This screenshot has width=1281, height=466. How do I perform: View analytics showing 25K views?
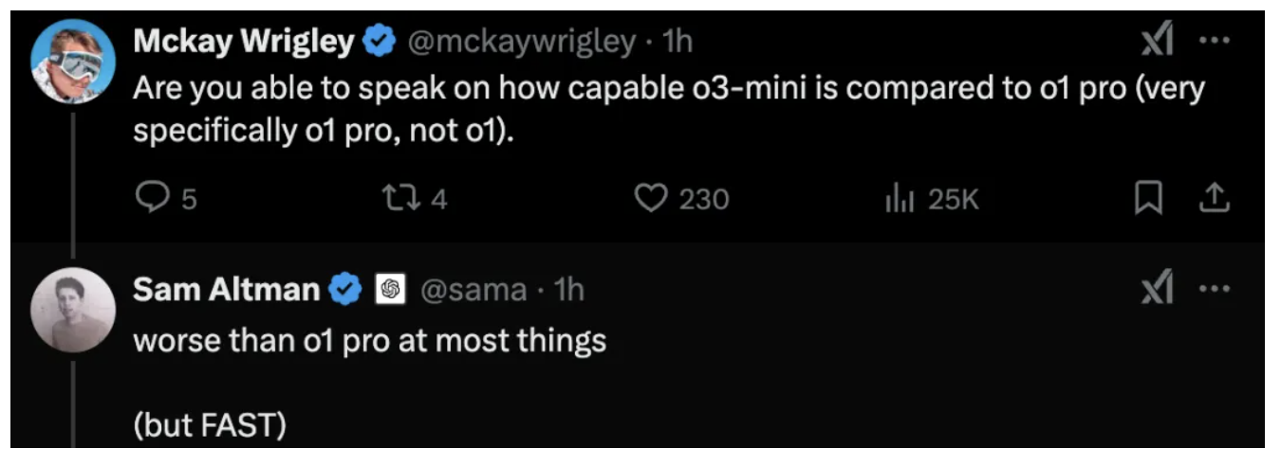[x=897, y=198]
